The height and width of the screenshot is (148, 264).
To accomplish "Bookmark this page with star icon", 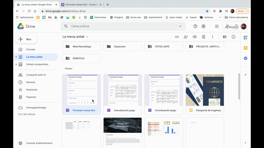I will click(x=207, y=11).
